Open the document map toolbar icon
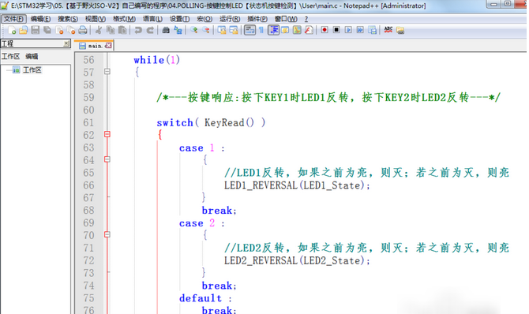529x314 pixels. click(297, 30)
